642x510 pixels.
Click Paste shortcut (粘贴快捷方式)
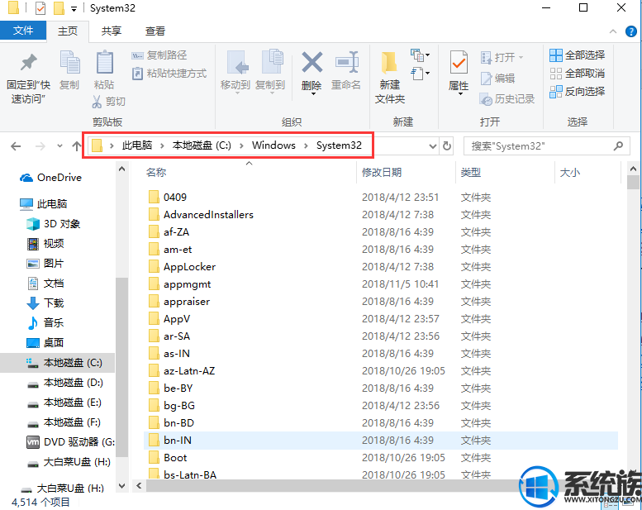tap(169, 74)
